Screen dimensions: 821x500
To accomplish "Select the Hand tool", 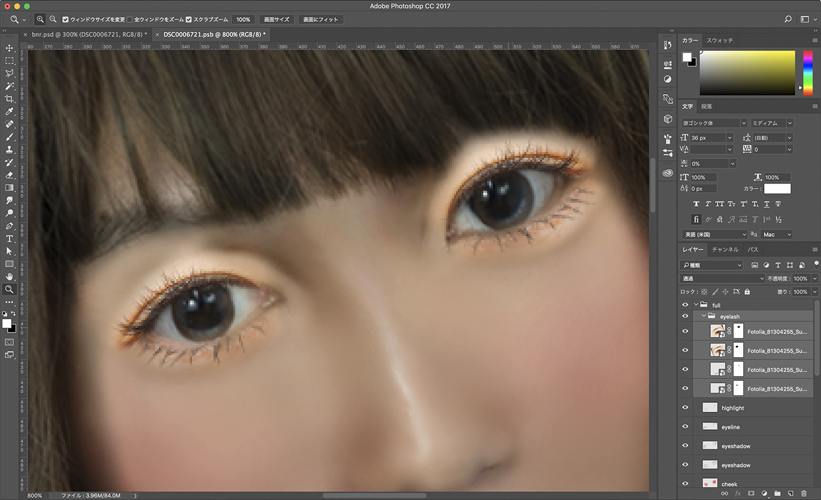I will (9, 277).
